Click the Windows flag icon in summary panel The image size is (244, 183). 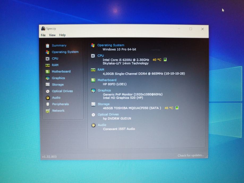93,45
